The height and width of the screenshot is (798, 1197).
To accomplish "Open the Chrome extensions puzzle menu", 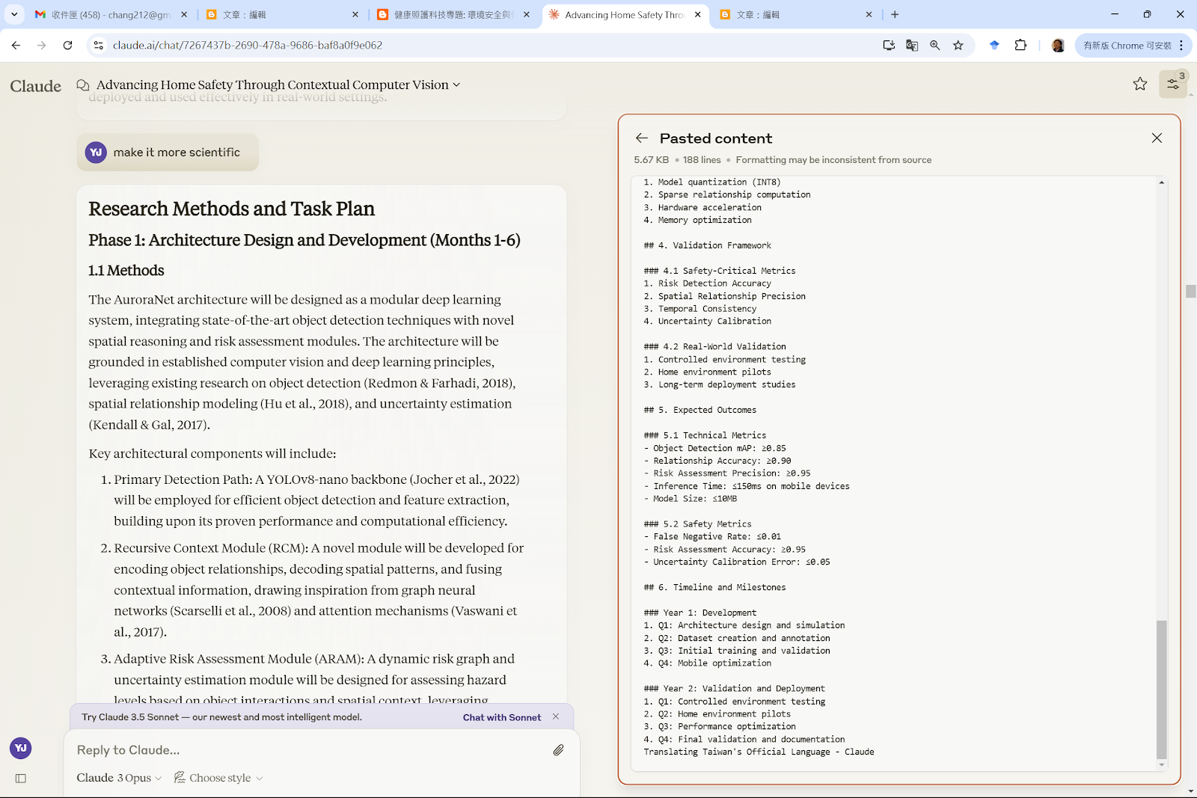I will pos(1020,46).
